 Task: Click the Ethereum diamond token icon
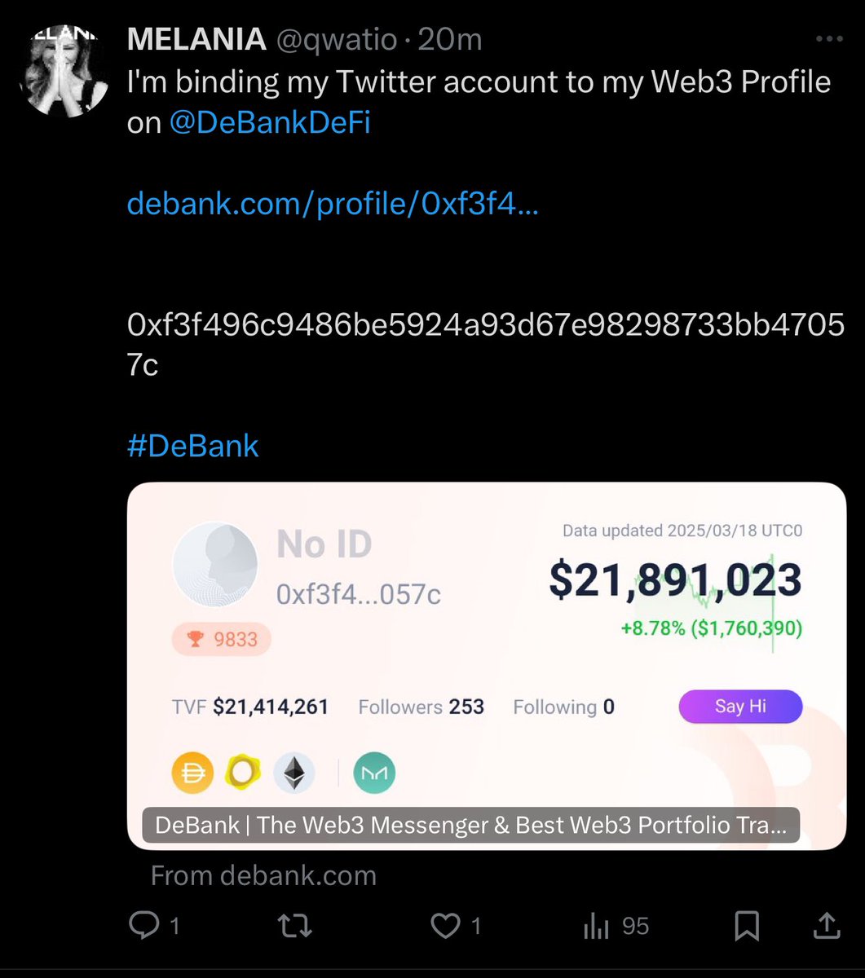[293, 773]
